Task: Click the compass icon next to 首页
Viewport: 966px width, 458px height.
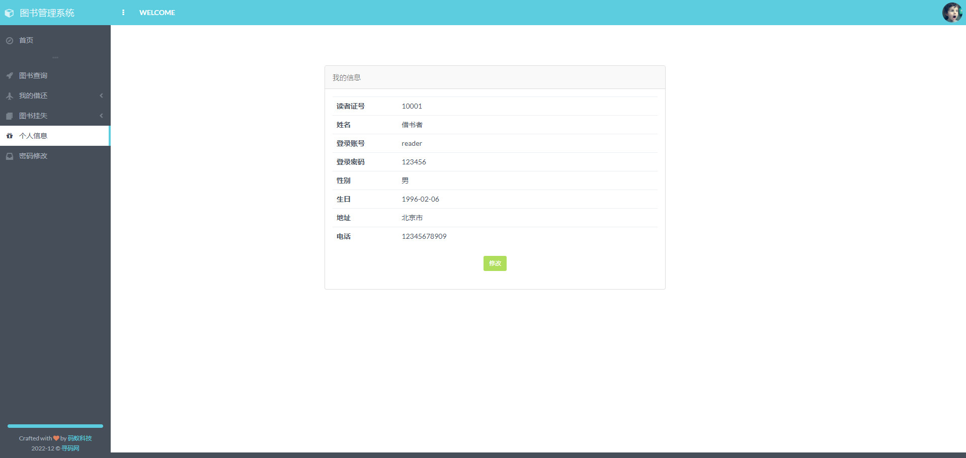Action: pos(10,41)
